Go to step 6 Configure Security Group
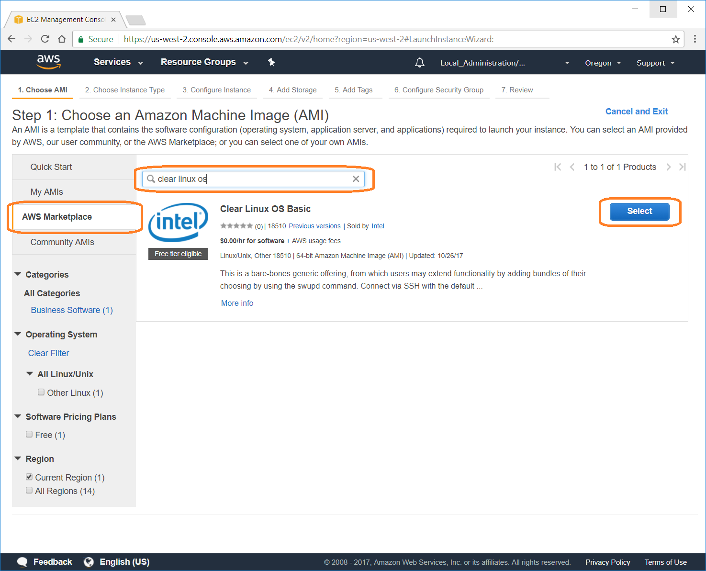Screen dimensions: 706x571 pyautogui.click(x=439, y=90)
